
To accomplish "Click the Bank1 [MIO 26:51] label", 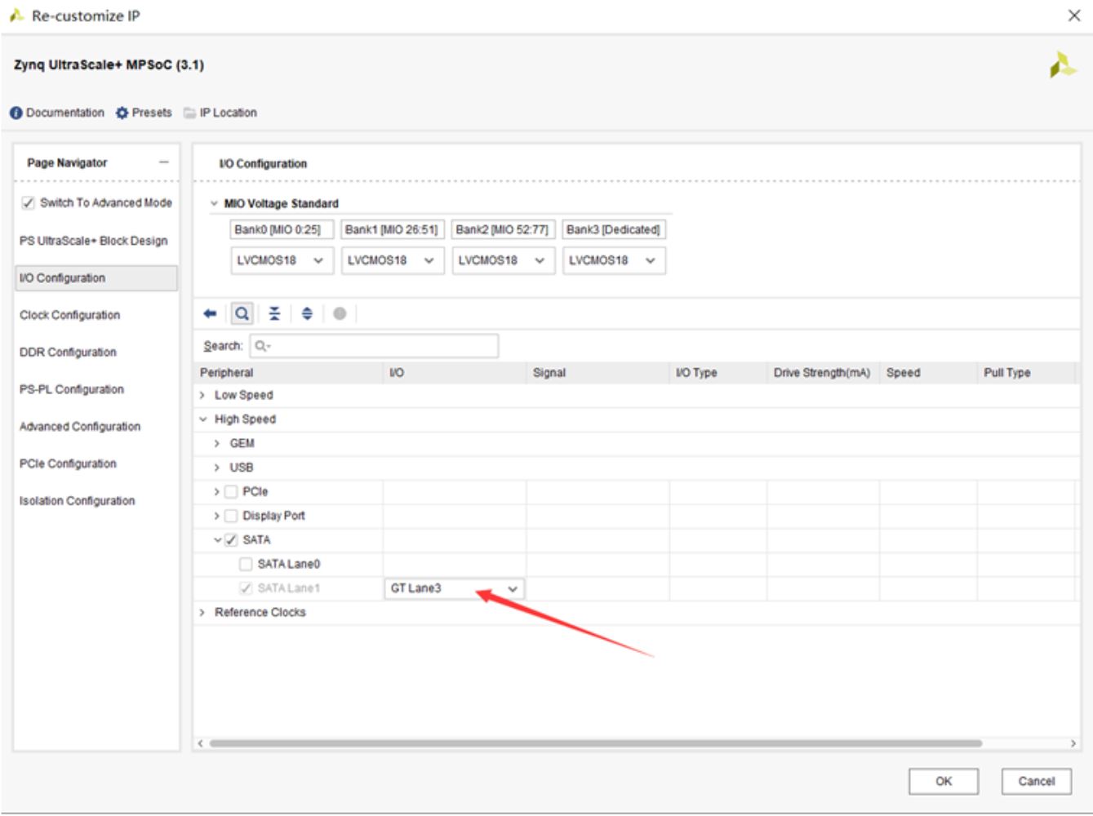I will pos(392,229).
